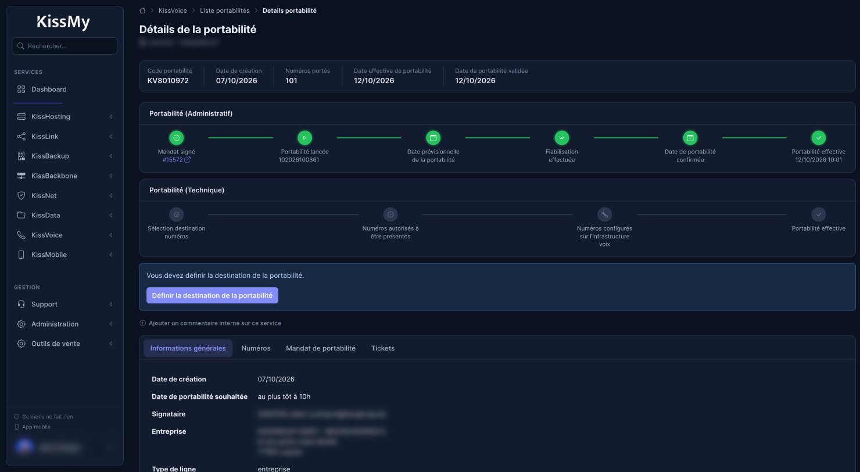Click the Dashboard grid icon

[x=21, y=90]
